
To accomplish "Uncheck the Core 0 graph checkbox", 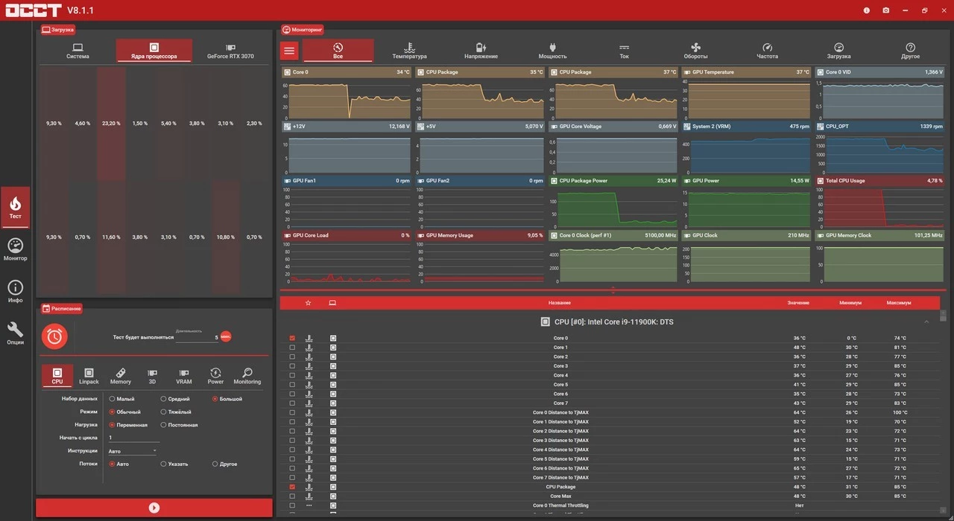I will coord(292,339).
